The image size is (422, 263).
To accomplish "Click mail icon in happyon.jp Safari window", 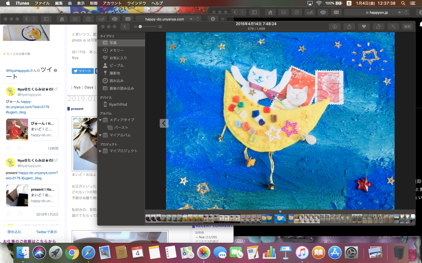I will (336, 12).
